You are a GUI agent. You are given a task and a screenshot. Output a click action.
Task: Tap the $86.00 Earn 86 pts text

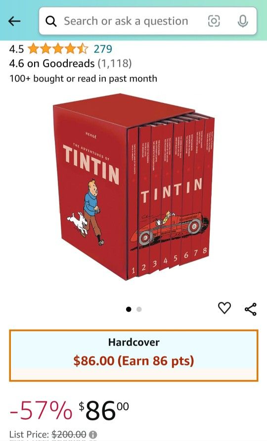tap(134, 361)
